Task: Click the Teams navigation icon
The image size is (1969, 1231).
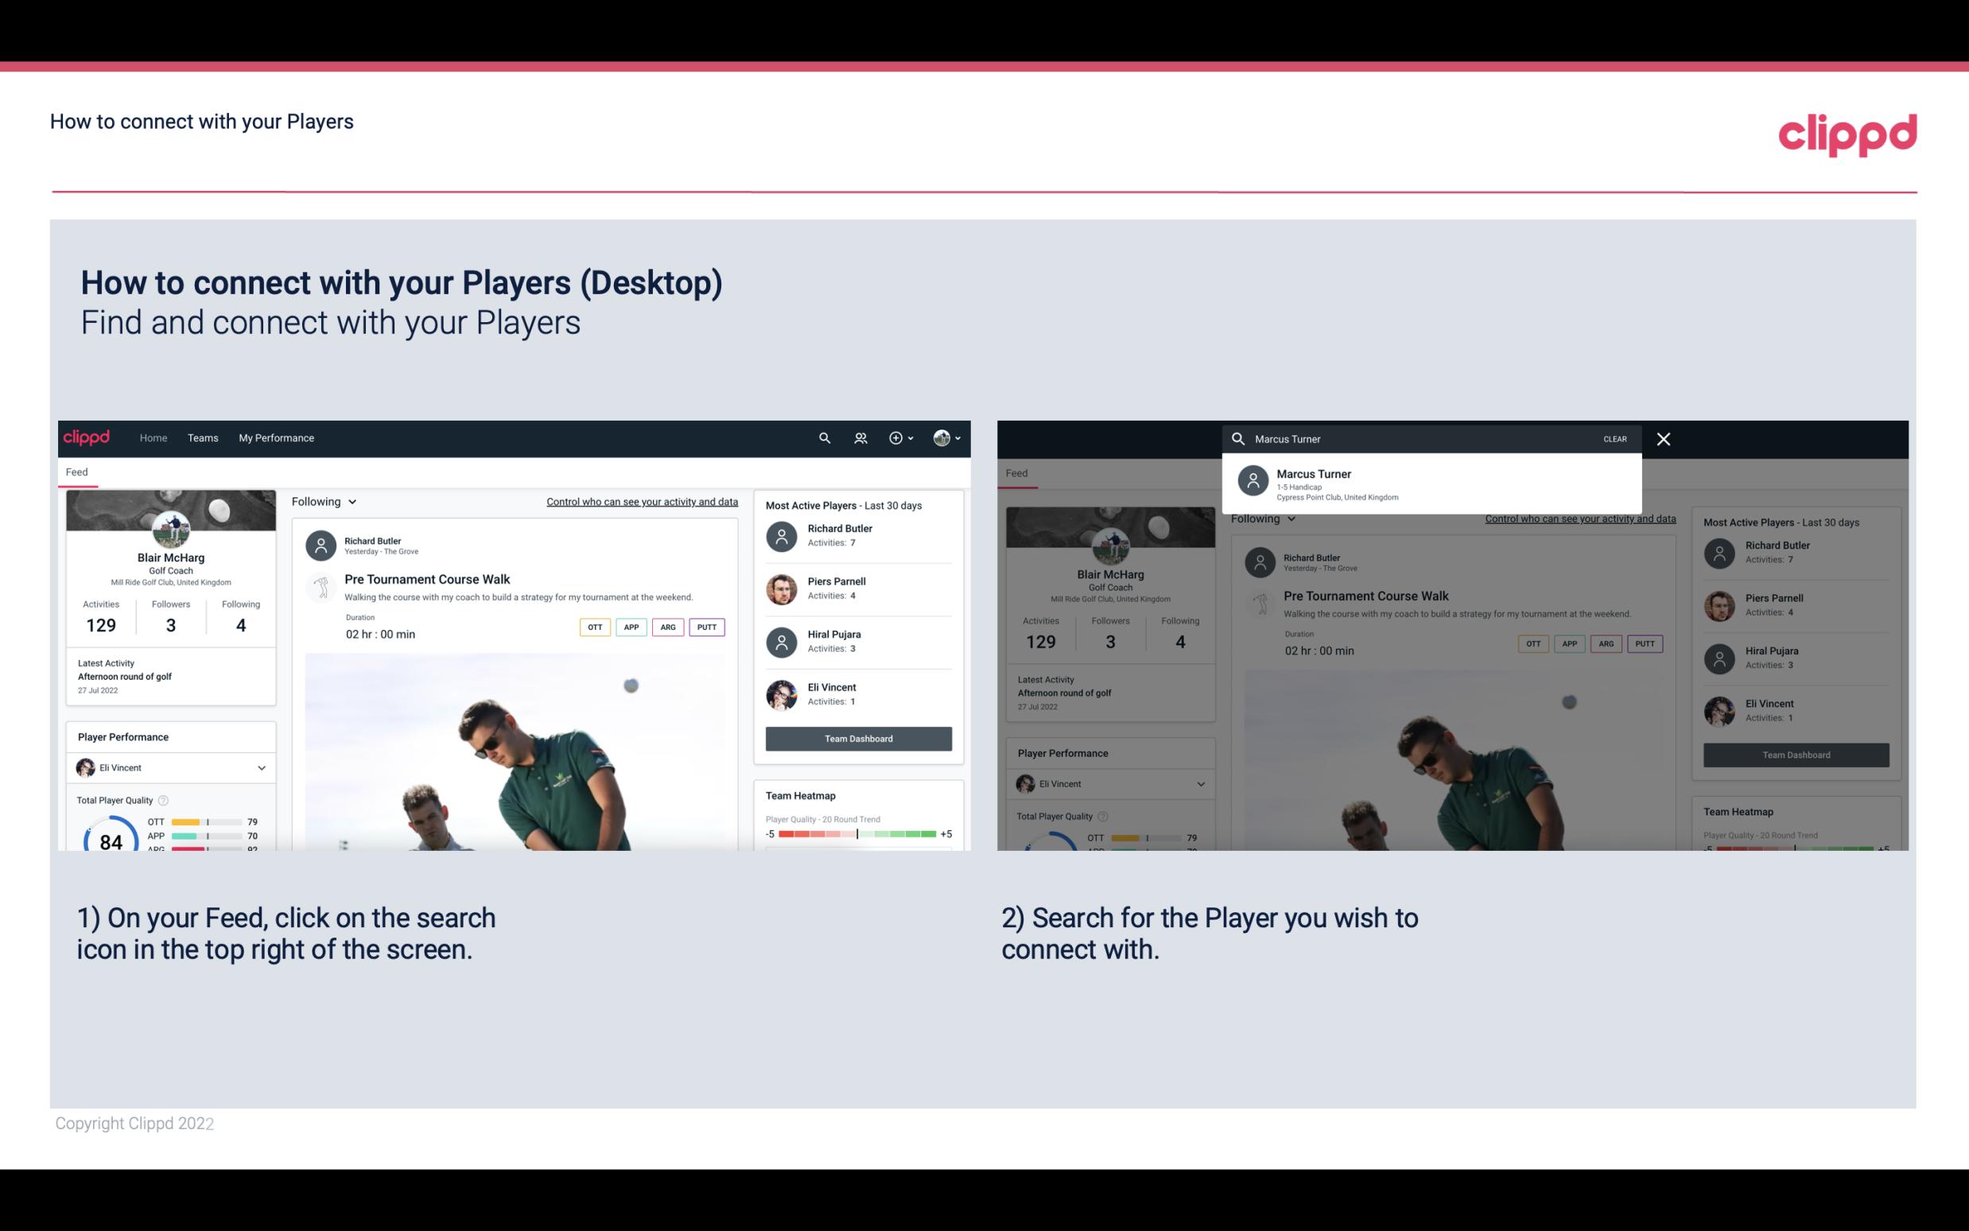Action: coord(203,437)
